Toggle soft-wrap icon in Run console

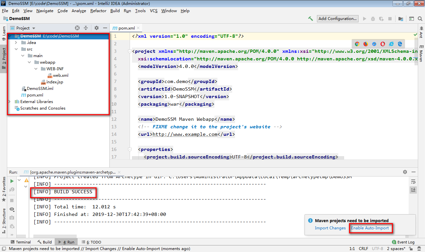[x=413, y=182]
